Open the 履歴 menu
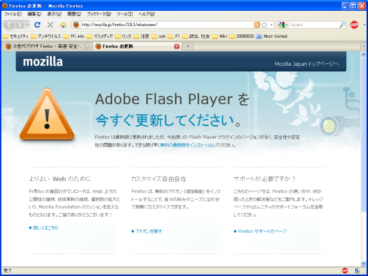 [74, 14]
